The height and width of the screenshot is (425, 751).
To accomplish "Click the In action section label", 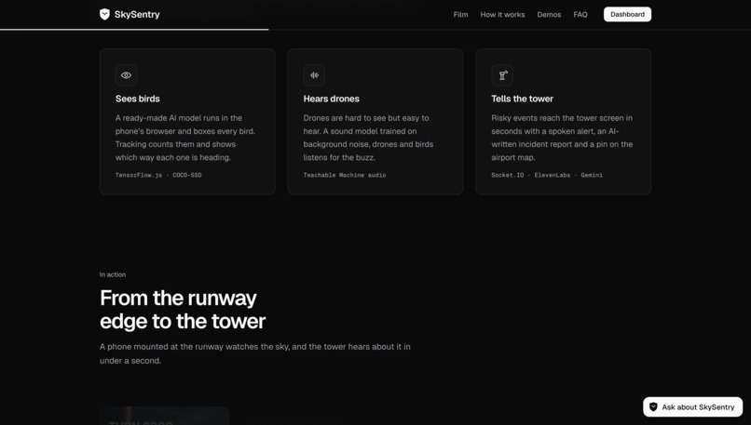I will [x=113, y=274].
